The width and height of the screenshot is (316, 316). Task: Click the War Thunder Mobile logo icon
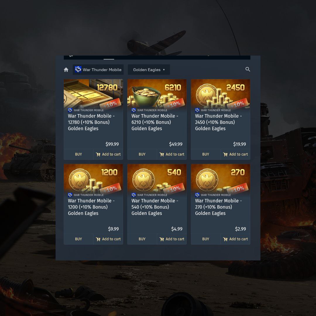coord(78,69)
